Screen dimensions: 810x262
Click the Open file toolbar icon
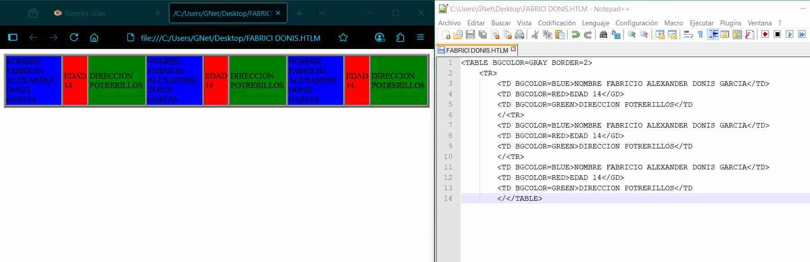[x=458, y=35]
